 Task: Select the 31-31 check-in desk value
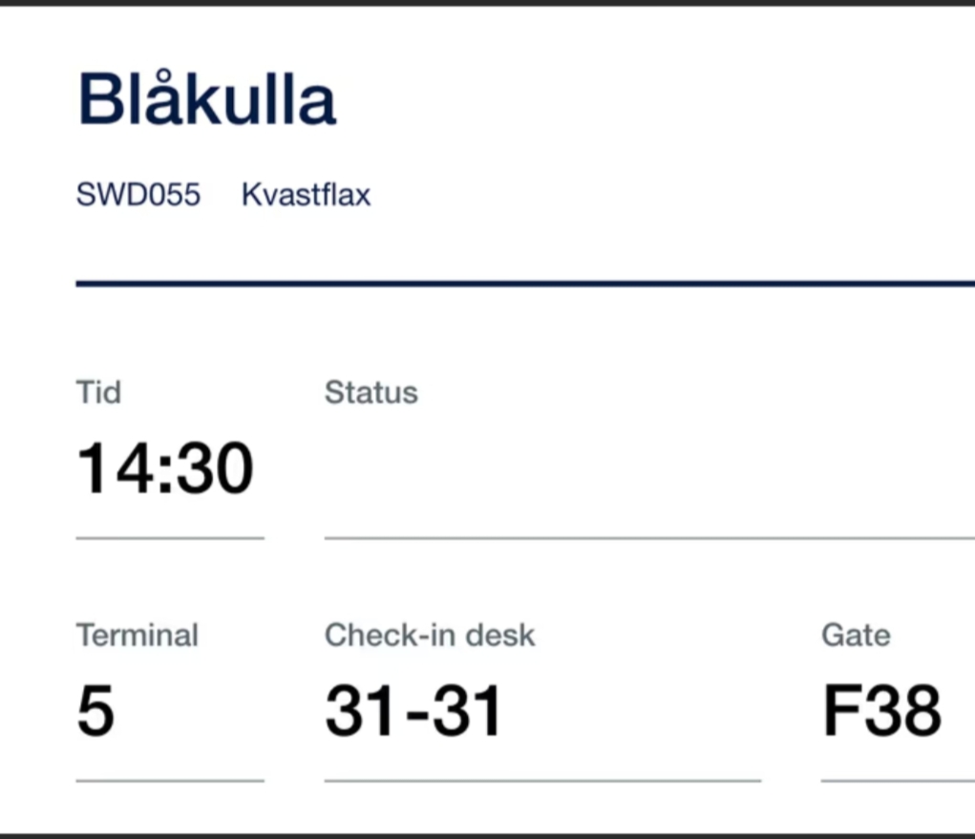pyautogui.click(x=413, y=711)
